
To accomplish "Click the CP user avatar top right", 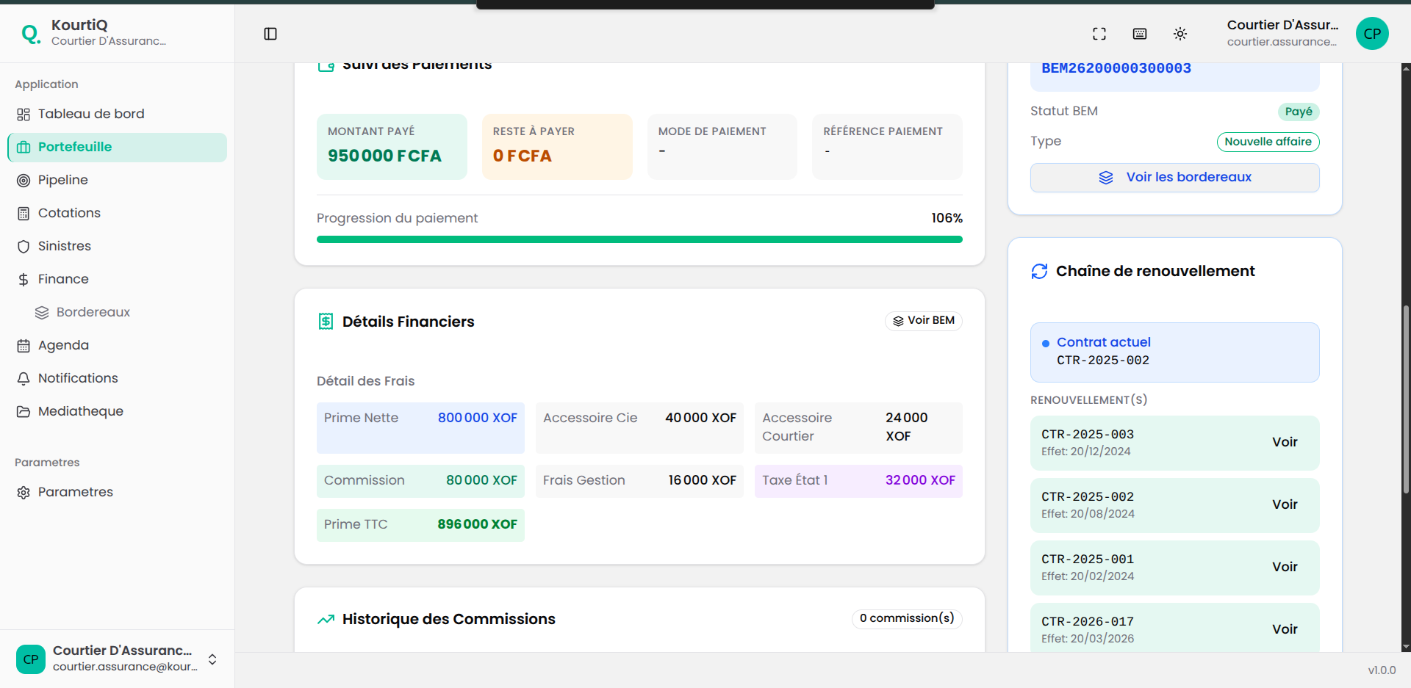I will click(x=1371, y=34).
